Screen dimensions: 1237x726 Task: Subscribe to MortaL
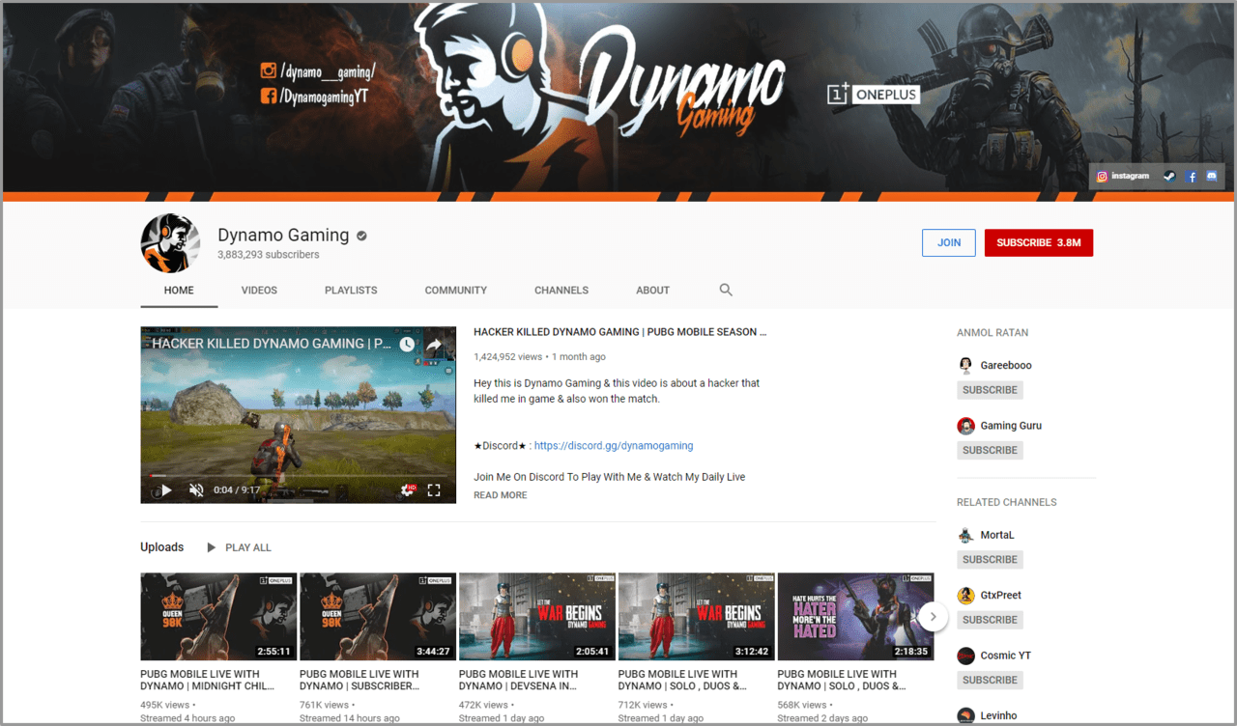[990, 560]
